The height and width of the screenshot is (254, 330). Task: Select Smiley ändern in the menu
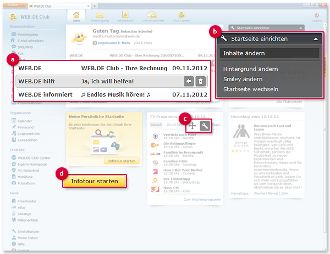(243, 79)
